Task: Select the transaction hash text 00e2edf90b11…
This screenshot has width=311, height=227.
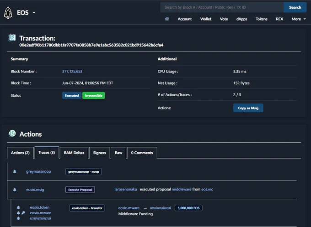Action: tap(91, 45)
